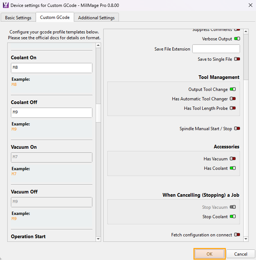
Task: Click the Cancel button
Action: point(240,254)
